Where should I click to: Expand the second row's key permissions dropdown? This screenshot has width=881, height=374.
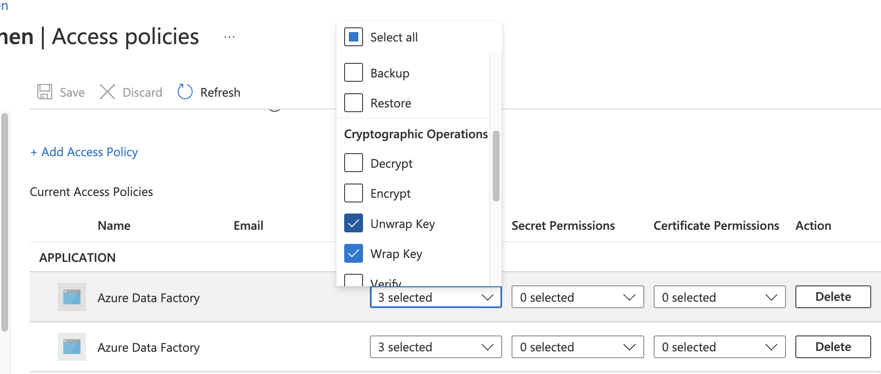435,347
